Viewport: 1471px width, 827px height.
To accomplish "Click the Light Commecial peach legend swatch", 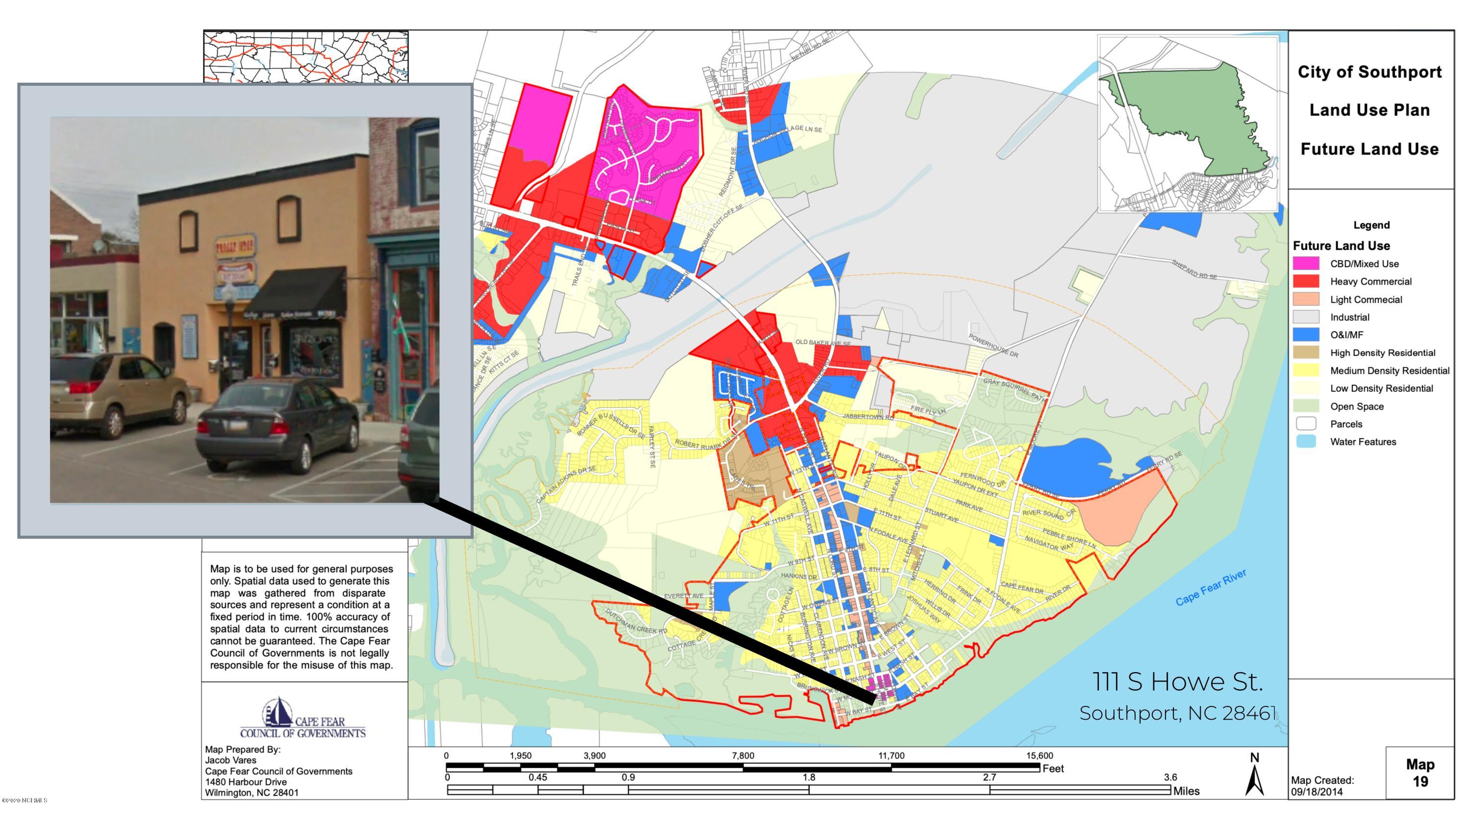I will [1306, 299].
